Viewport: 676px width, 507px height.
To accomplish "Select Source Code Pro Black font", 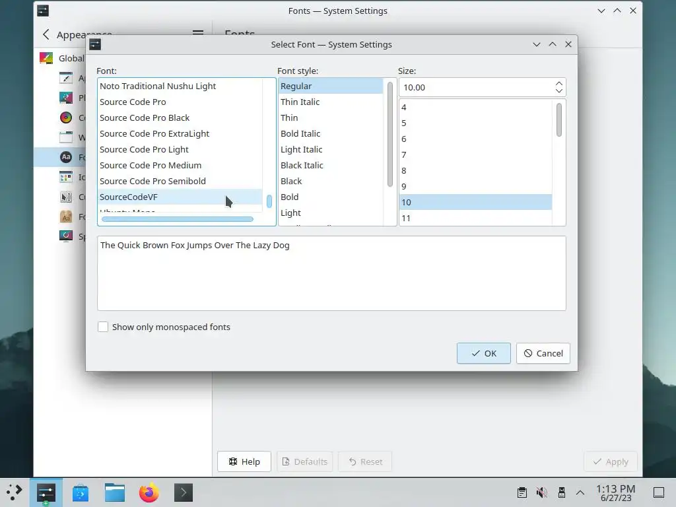I will (180, 118).
